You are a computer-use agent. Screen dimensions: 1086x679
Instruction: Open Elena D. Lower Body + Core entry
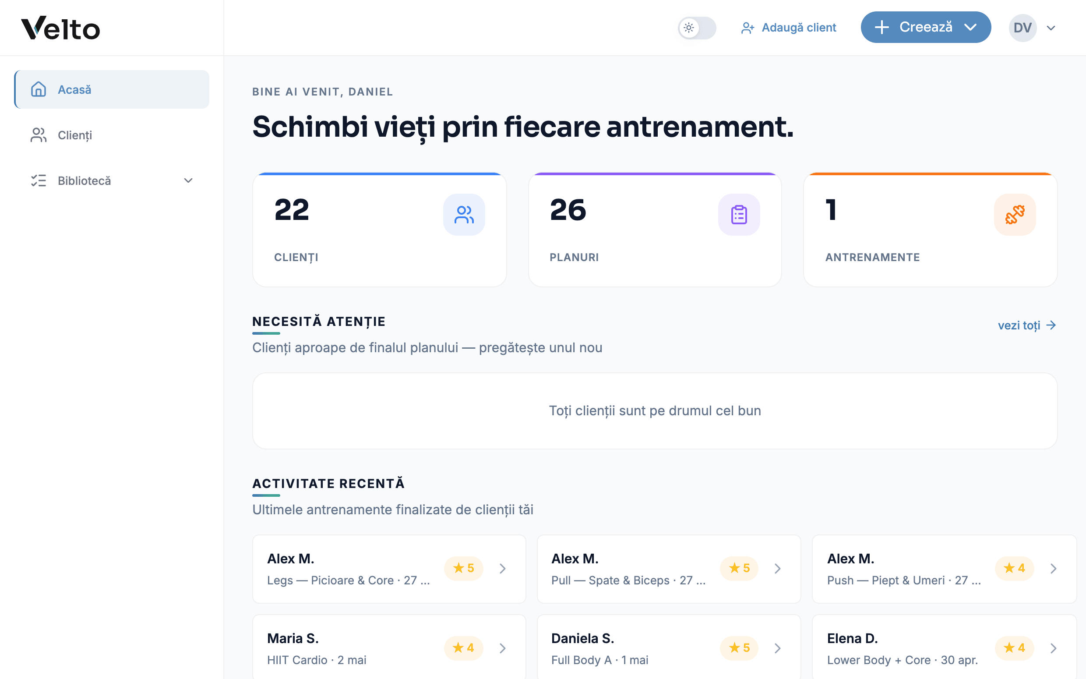coord(944,648)
